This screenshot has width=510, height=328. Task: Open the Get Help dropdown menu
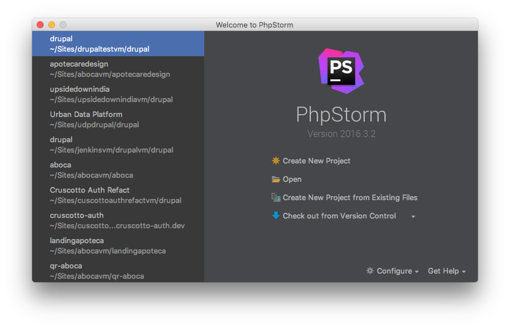[446, 271]
